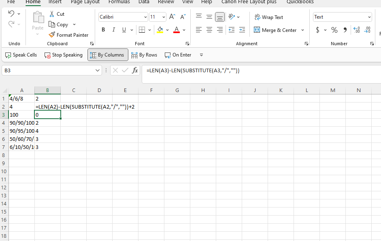
Task: Click Stop Speaking
Action: pos(64,55)
